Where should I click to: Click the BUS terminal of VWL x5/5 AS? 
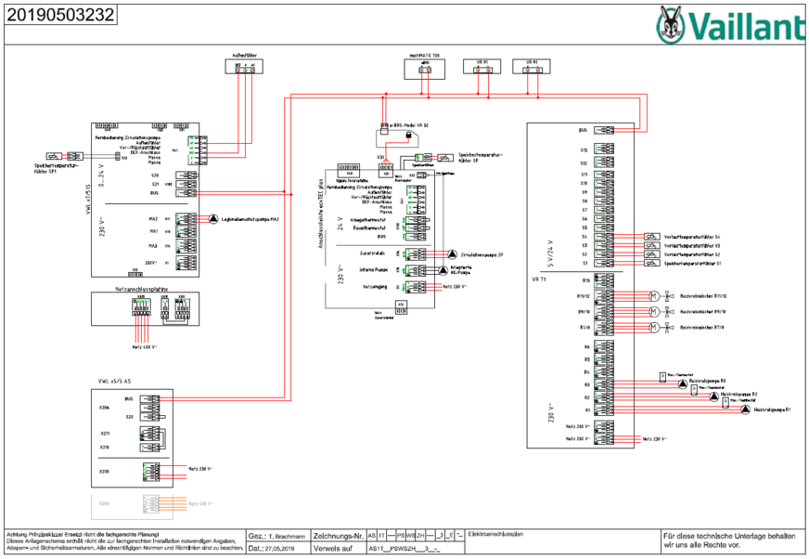point(150,399)
